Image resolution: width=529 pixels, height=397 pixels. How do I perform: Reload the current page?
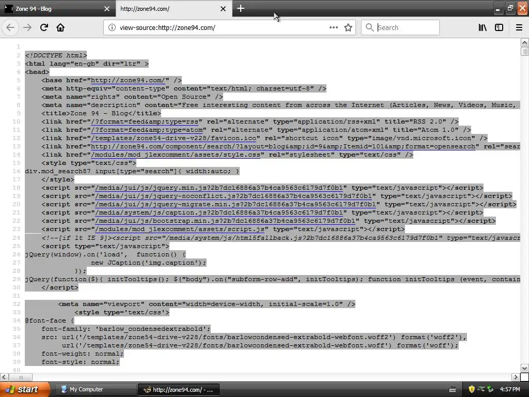[44, 27]
